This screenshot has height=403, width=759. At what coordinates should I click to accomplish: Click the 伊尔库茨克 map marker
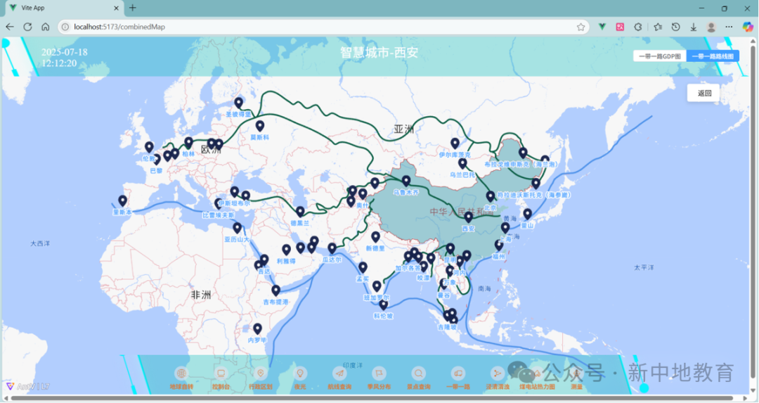click(x=455, y=143)
